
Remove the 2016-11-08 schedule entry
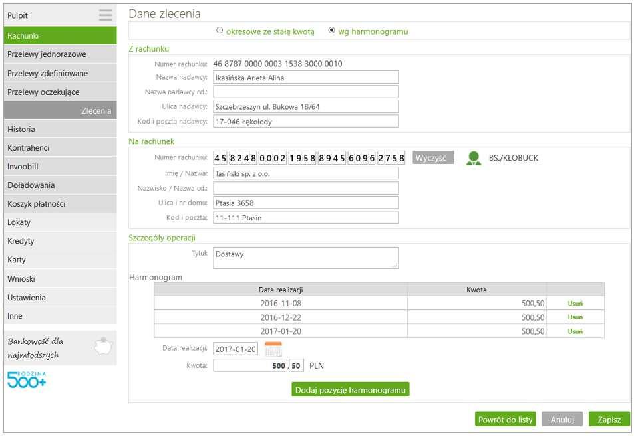(575, 304)
